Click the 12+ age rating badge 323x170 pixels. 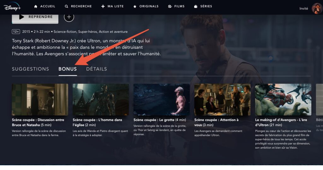(x=16, y=32)
